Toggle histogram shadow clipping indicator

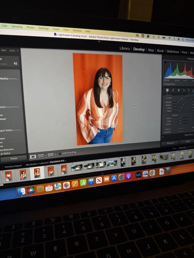pos(165,62)
